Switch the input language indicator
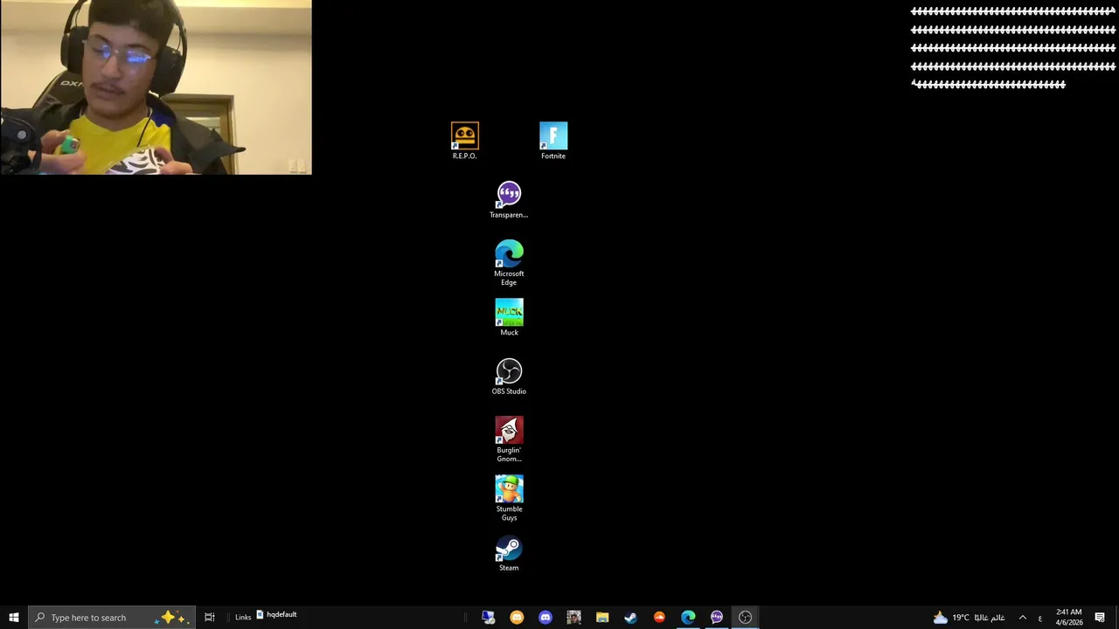 [1039, 618]
